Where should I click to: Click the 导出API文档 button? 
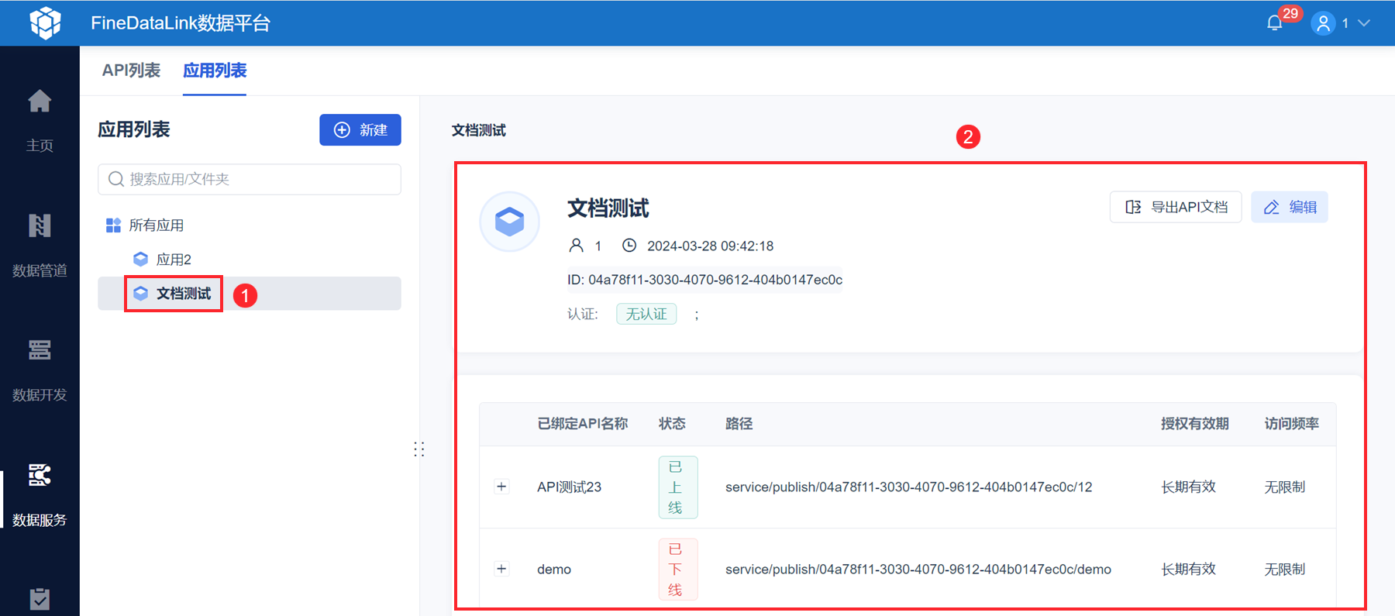pos(1176,207)
